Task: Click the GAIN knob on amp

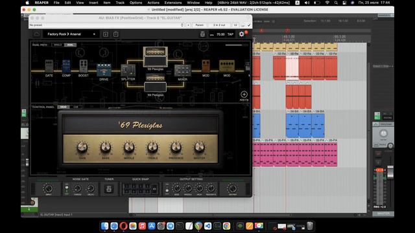Action: (82, 148)
